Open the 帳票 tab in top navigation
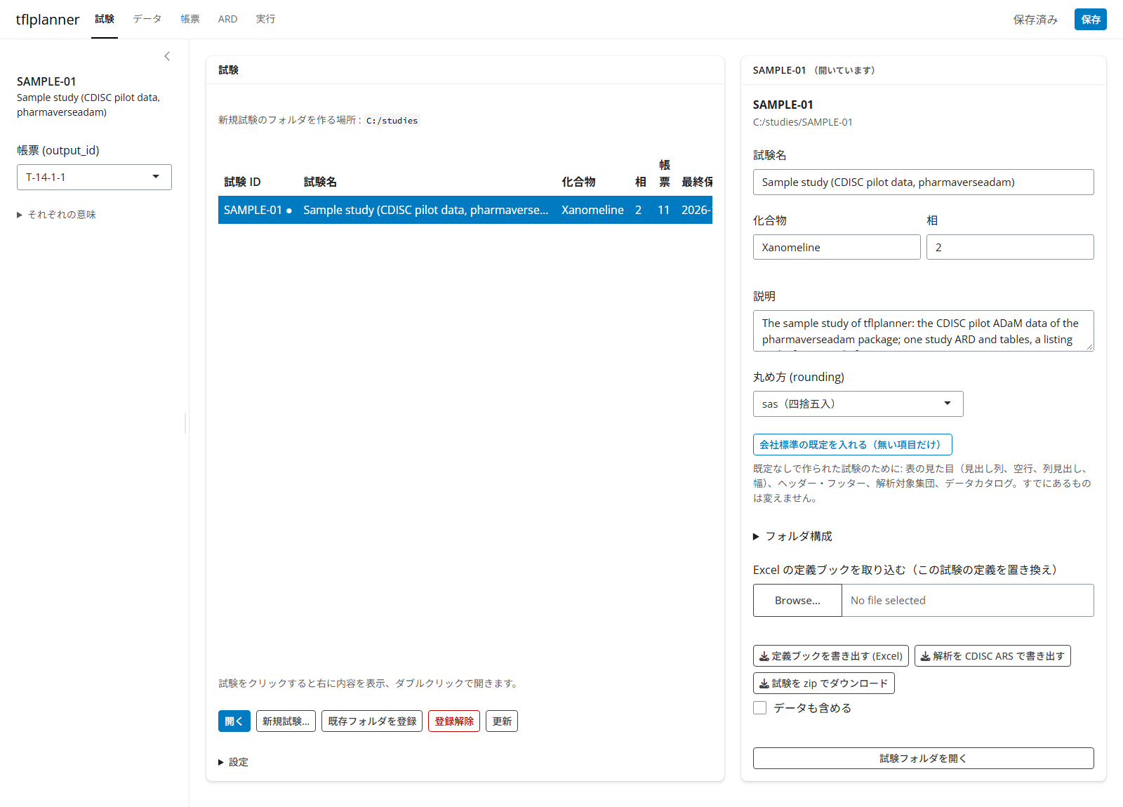The width and height of the screenshot is (1123, 807). coord(190,19)
